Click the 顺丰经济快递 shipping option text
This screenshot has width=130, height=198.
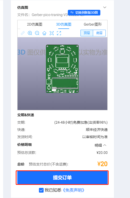tap(97, 130)
